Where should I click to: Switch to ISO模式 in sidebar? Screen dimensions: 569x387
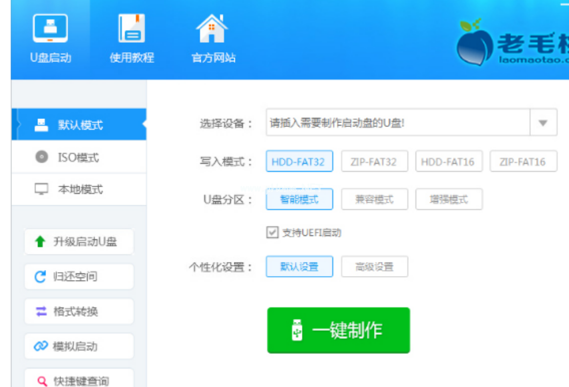pyautogui.click(x=78, y=158)
